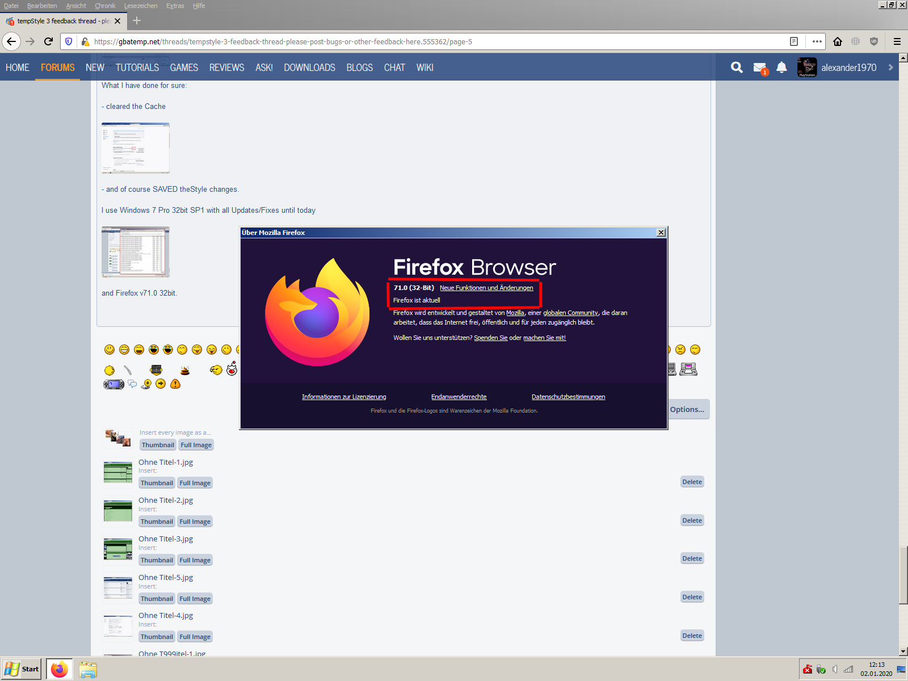
Task: Go to the FORUMS section
Action: click(58, 68)
